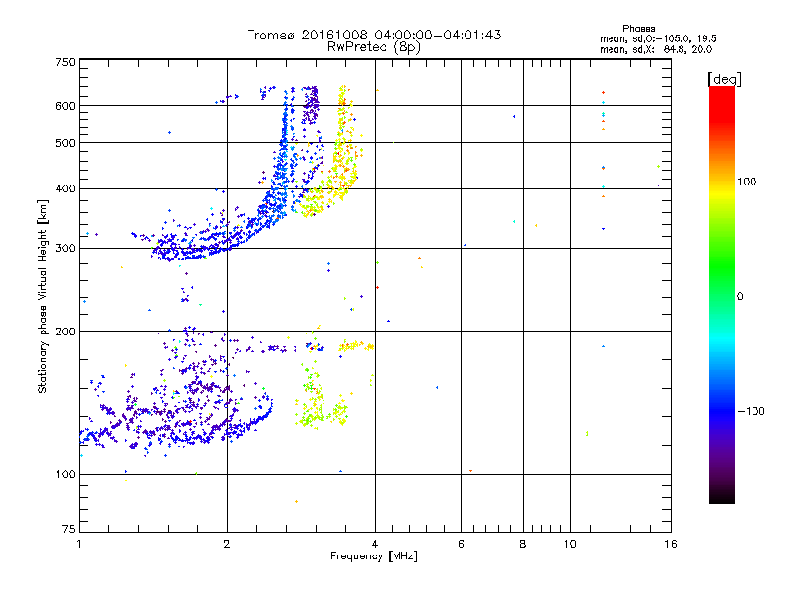Pick the green colorbar region near 0
789x592 pixels.
click(x=721, y=296)
